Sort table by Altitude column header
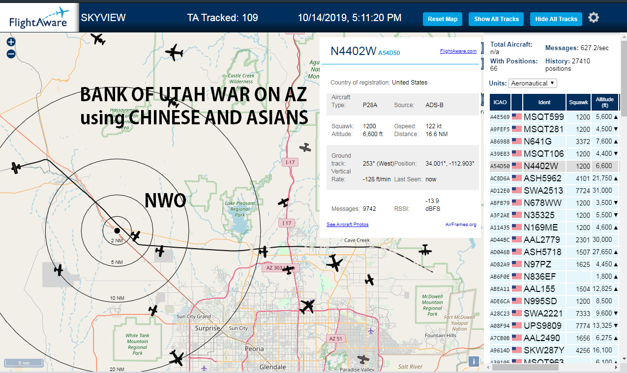The image size is (627, 373). pyautogui.click(x=604, y=102)
